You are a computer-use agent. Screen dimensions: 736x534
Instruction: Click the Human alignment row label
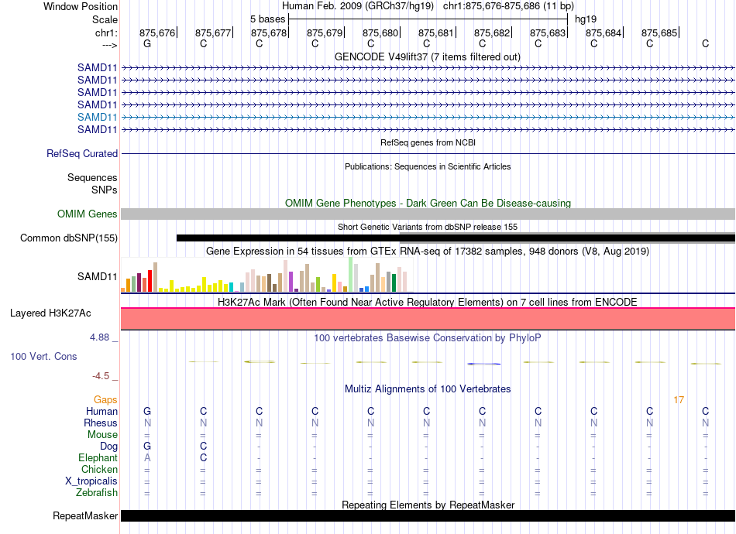click(101, 411)
